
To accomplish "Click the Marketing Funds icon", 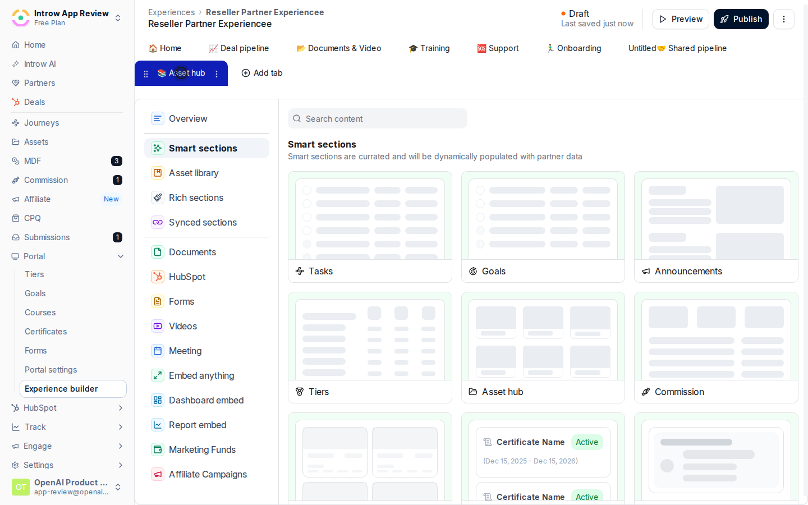I will 158,449.
